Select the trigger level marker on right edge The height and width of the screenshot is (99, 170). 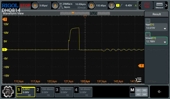(x=141, y=66)
